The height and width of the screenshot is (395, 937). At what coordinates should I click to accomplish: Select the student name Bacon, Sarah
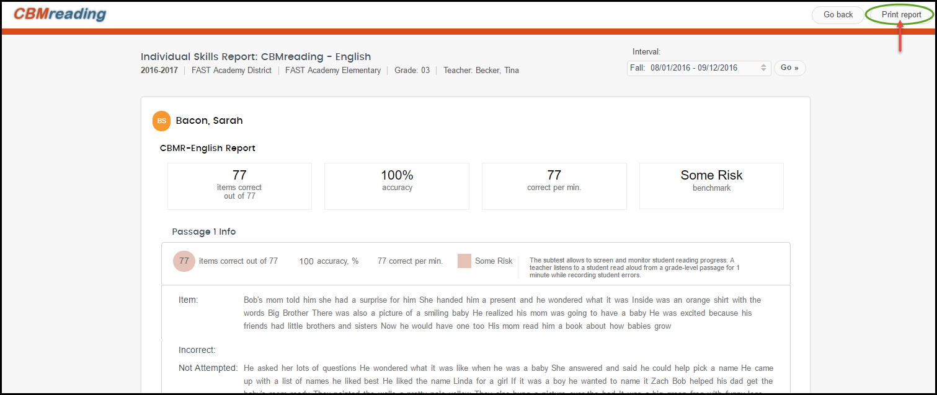point(209,121)
